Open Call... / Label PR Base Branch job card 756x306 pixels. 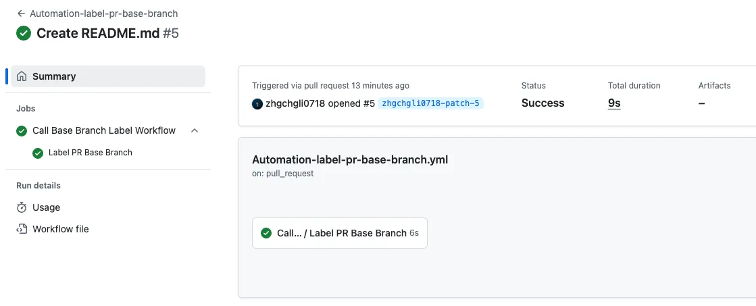tap(341, 233)
